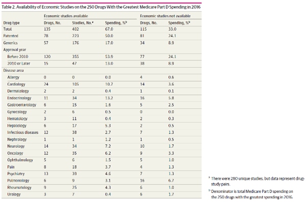This screenshot has height=202, width=306.
Task: Click the Endocrinology row label
Action: (19, 98)
